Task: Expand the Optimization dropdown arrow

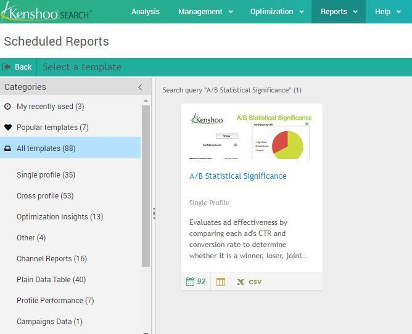Action: pyautogui.click(x=302, y=12)
